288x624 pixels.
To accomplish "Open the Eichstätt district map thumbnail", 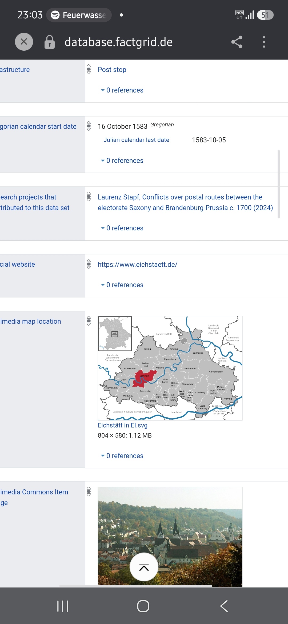I will click(x=170, y=368).
